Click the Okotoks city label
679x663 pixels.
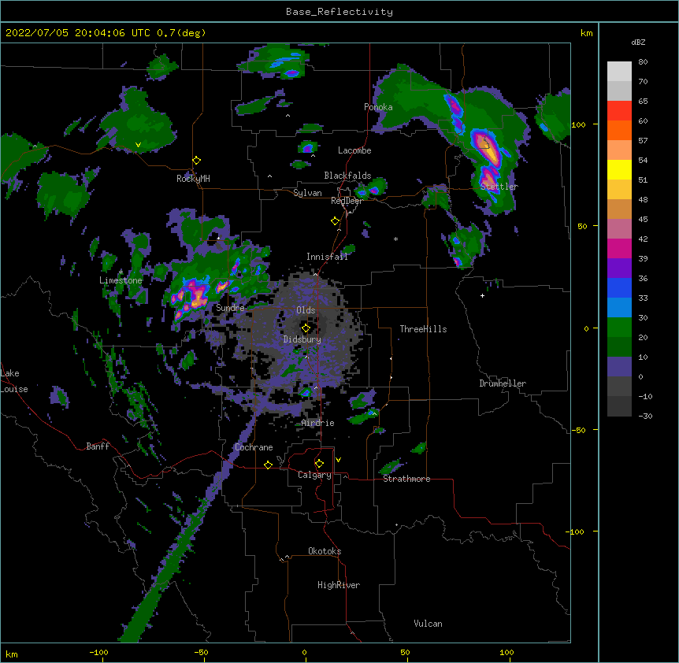(x=325, y=551)
